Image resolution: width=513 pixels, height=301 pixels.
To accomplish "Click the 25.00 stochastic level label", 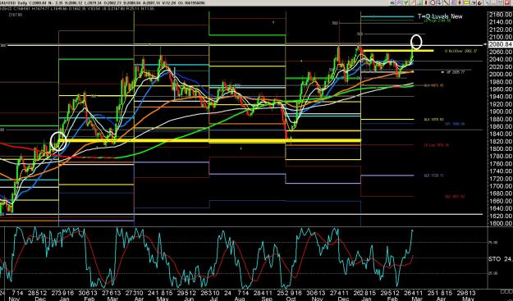I will point(493,273).
